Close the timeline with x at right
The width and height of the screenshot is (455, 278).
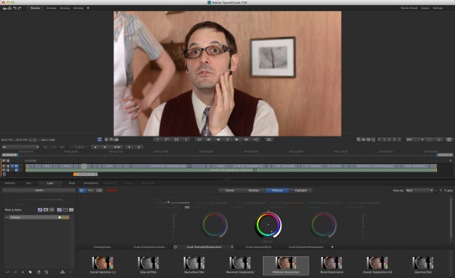pyautogui.click(x=450, y=160)
